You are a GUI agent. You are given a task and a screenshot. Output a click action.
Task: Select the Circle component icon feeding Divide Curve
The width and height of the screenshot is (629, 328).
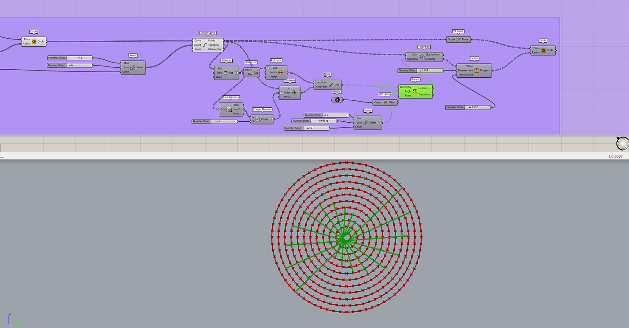click(34, 41)
